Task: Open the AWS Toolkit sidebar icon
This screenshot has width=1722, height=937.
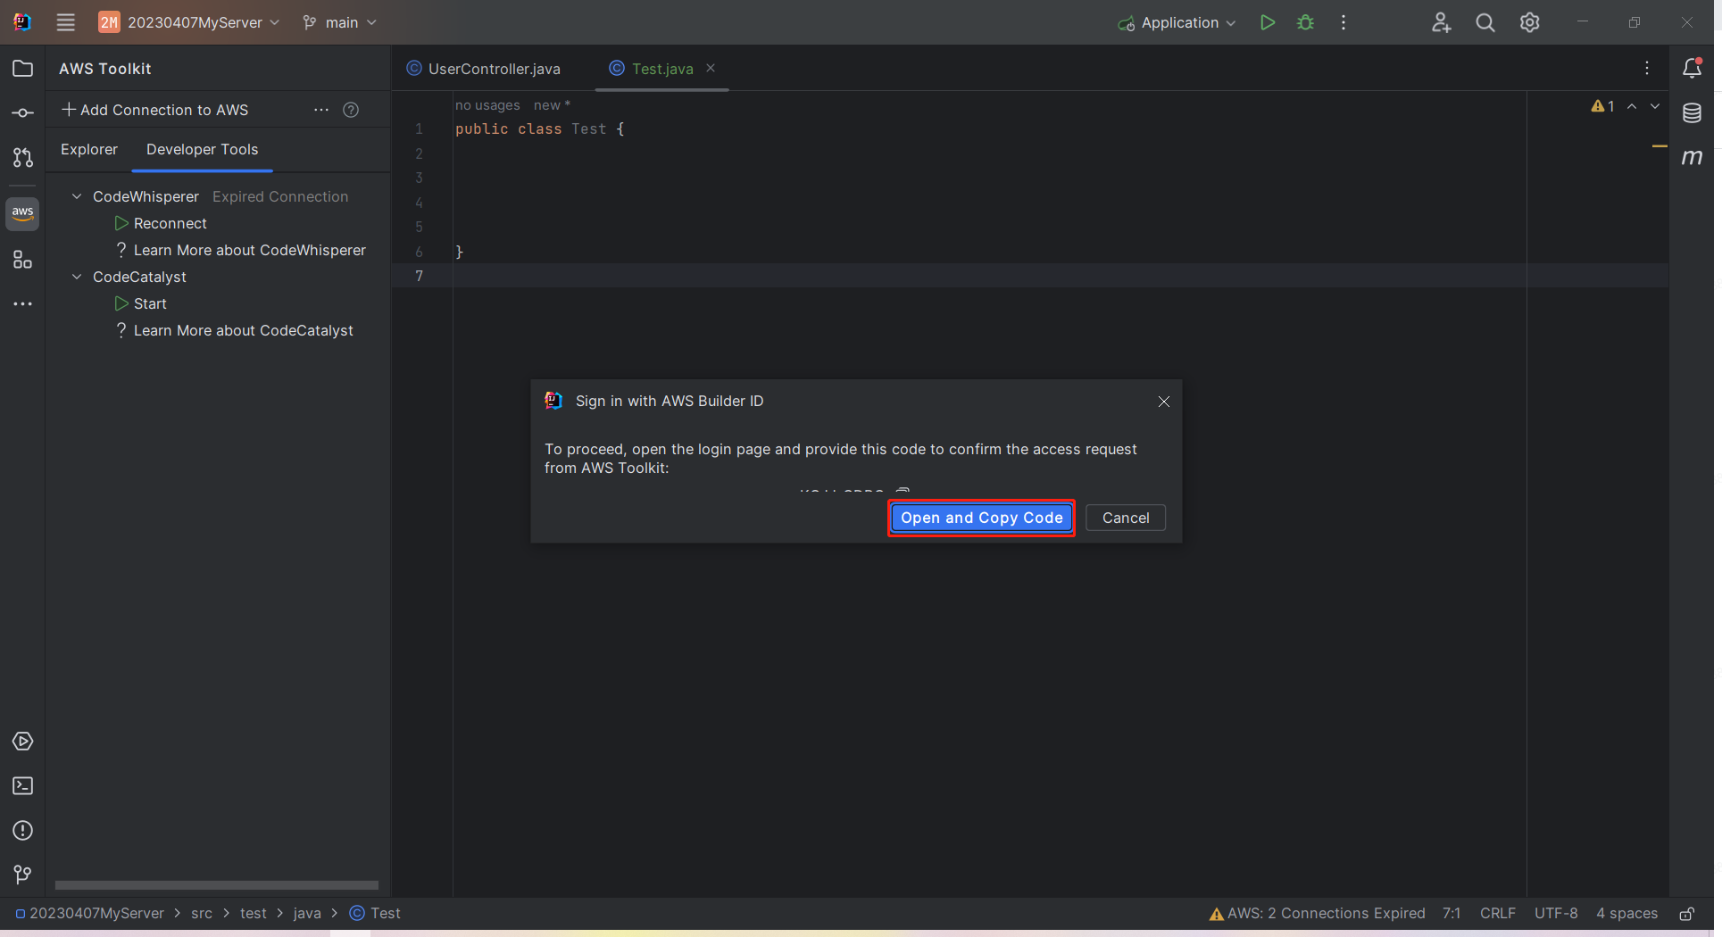Action: point(22,213)
